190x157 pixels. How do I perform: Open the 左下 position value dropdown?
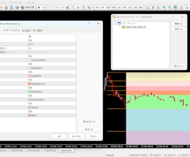pyautogui.click(x=52, y=44)
